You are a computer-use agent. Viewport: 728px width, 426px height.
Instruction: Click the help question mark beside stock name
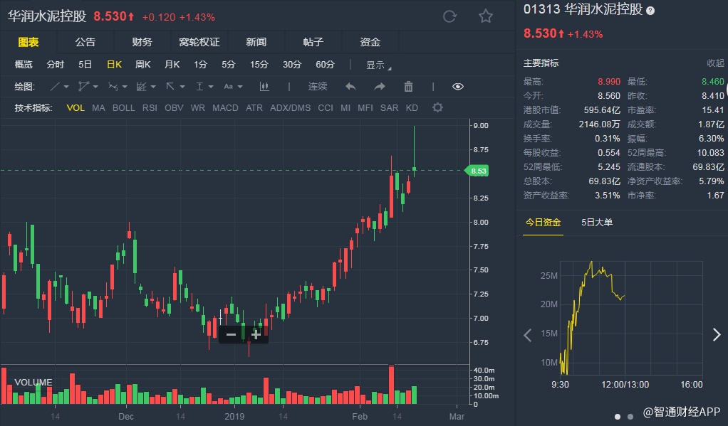[x=650, y=11]
